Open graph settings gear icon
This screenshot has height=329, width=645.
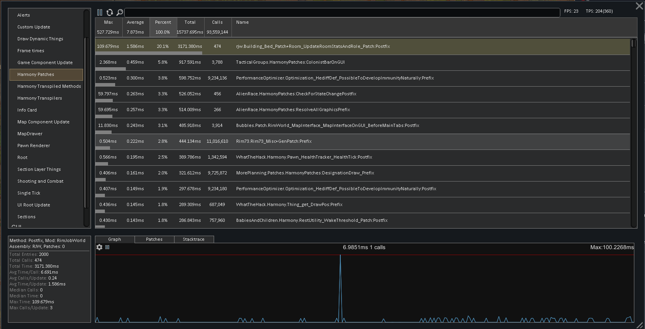99,247
